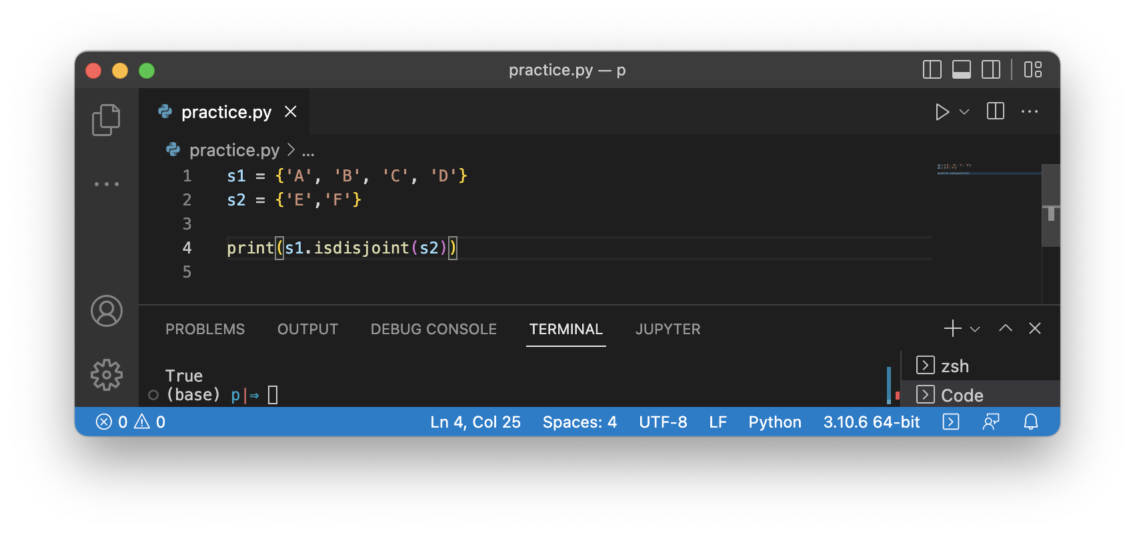Open notifications bell icon
Screen dimensions: 1135x535
tap(1031, 422)
